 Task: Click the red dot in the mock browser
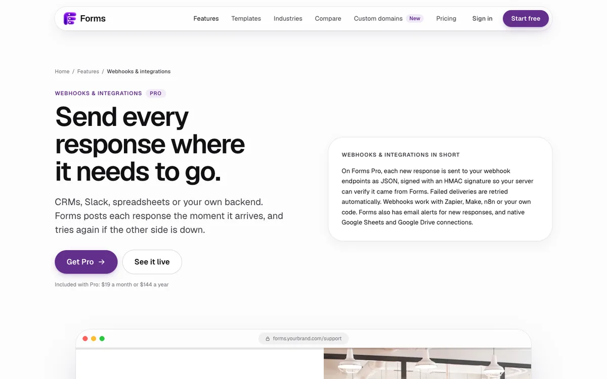[x=85, y=339]
